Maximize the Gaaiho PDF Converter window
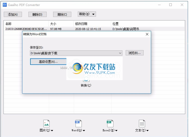The height and width of the screenshot is (137, 189). (171, 5)
